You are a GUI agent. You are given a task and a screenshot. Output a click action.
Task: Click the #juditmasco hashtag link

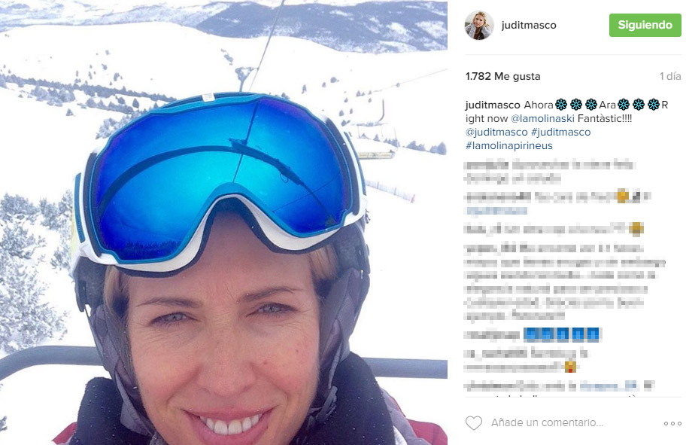tap(561, 132)
